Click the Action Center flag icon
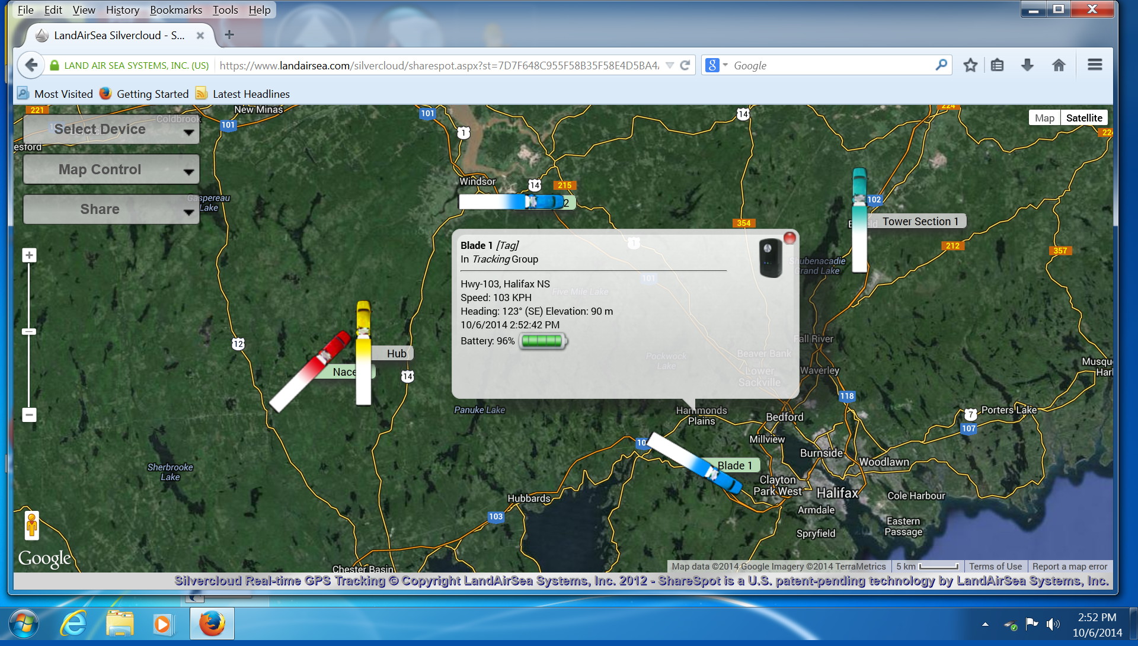 pos(1032,623)
